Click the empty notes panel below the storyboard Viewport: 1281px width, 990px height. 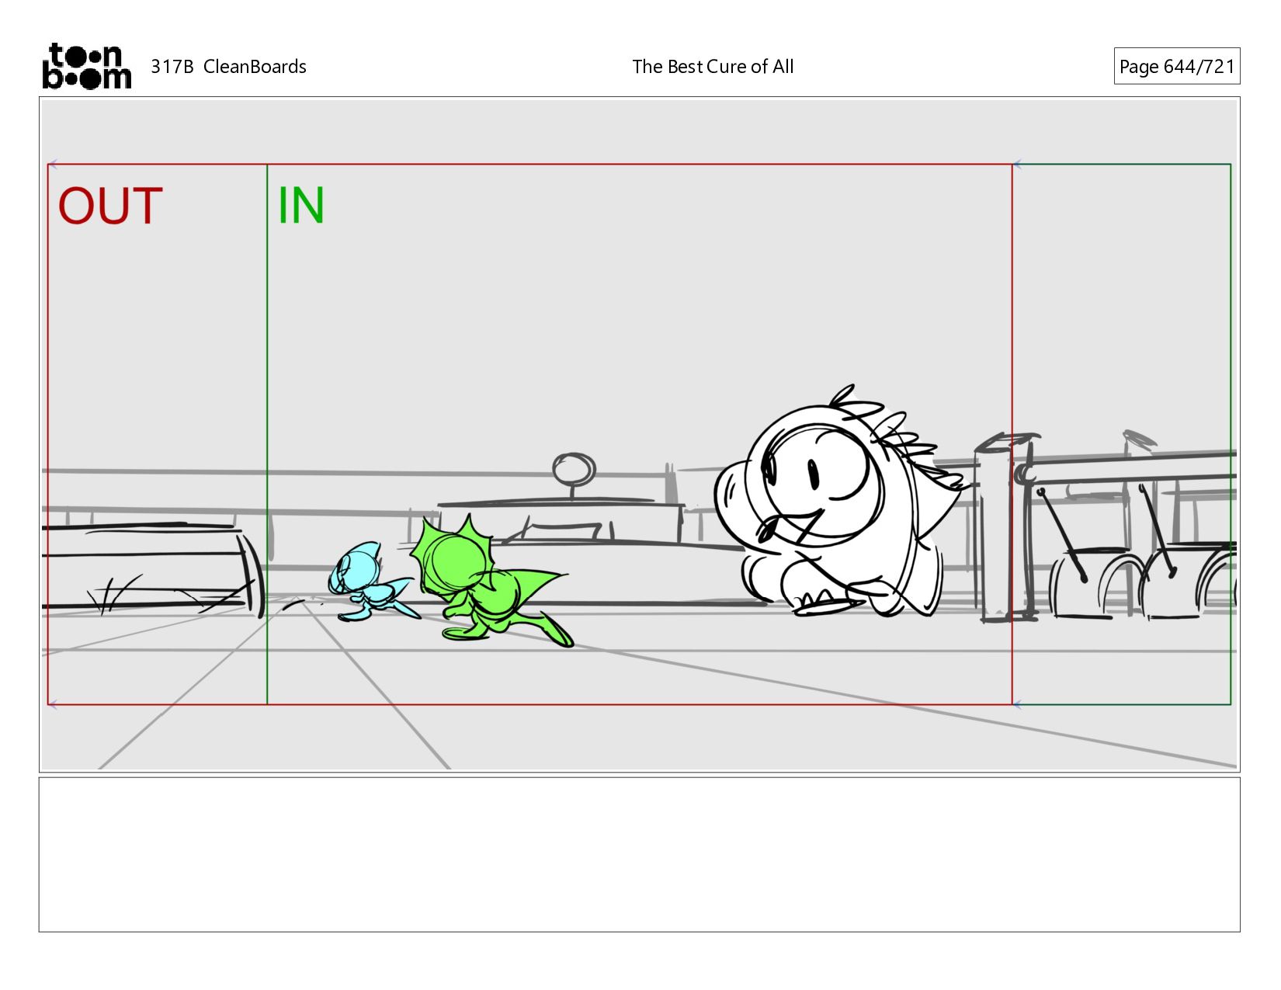(639, 854)
